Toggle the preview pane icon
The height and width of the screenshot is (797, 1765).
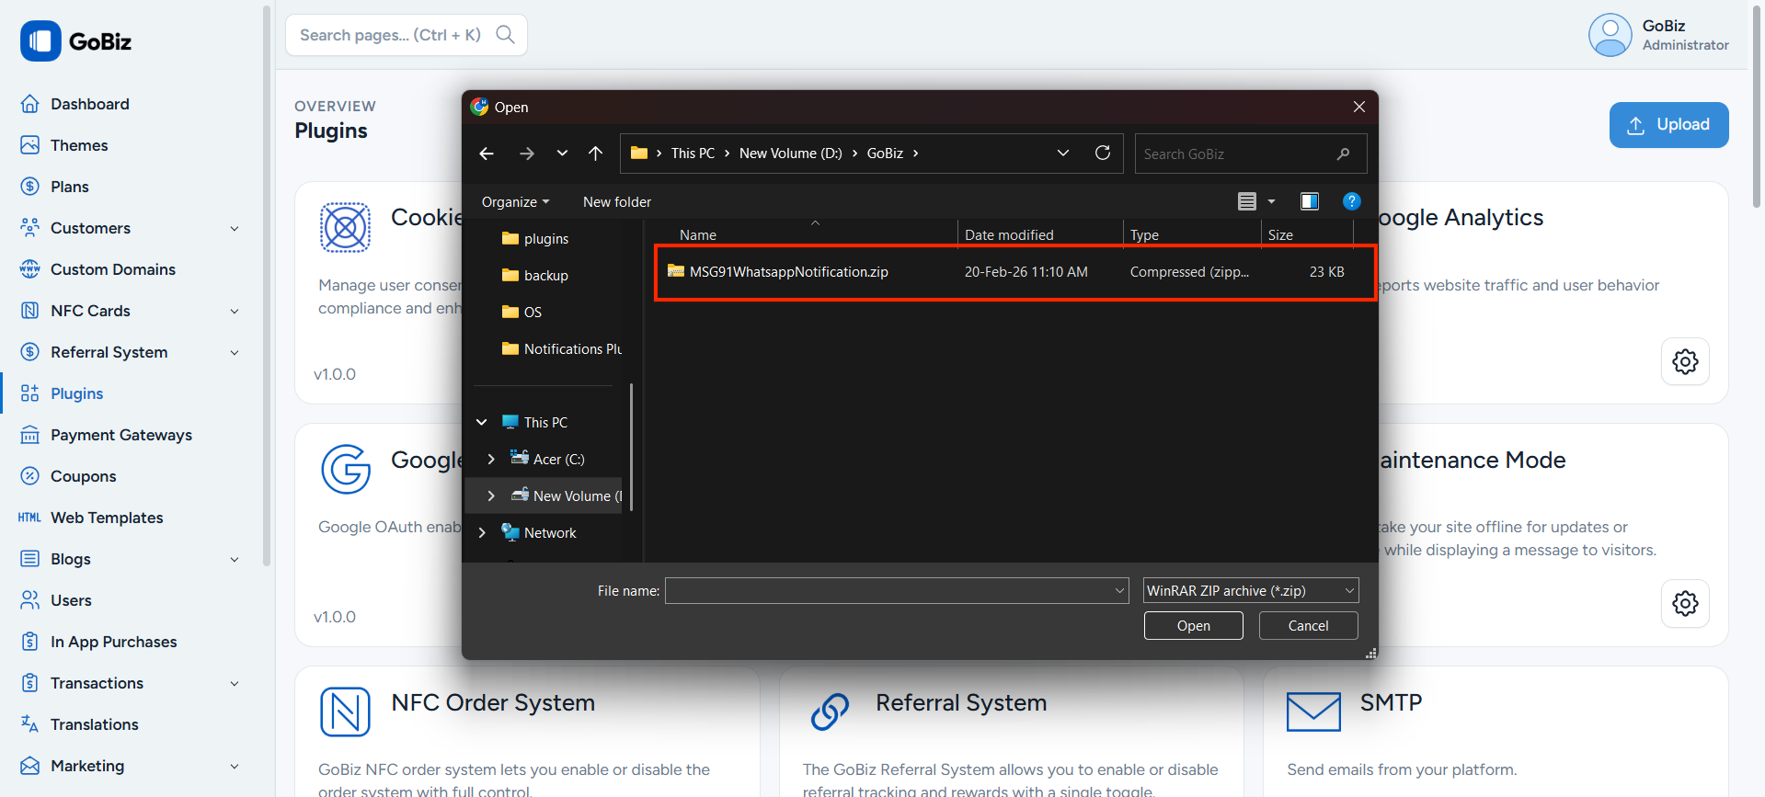(x=1309, y=201)
